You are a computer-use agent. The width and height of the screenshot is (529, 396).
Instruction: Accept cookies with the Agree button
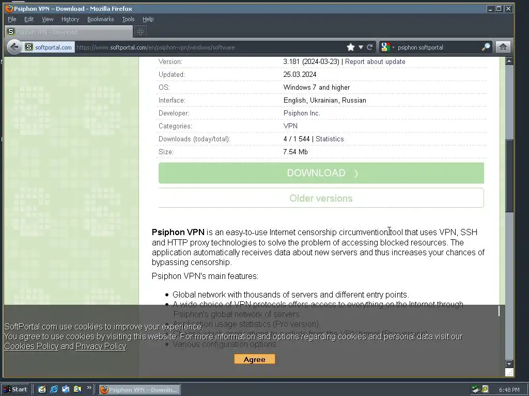pos(255,359)
